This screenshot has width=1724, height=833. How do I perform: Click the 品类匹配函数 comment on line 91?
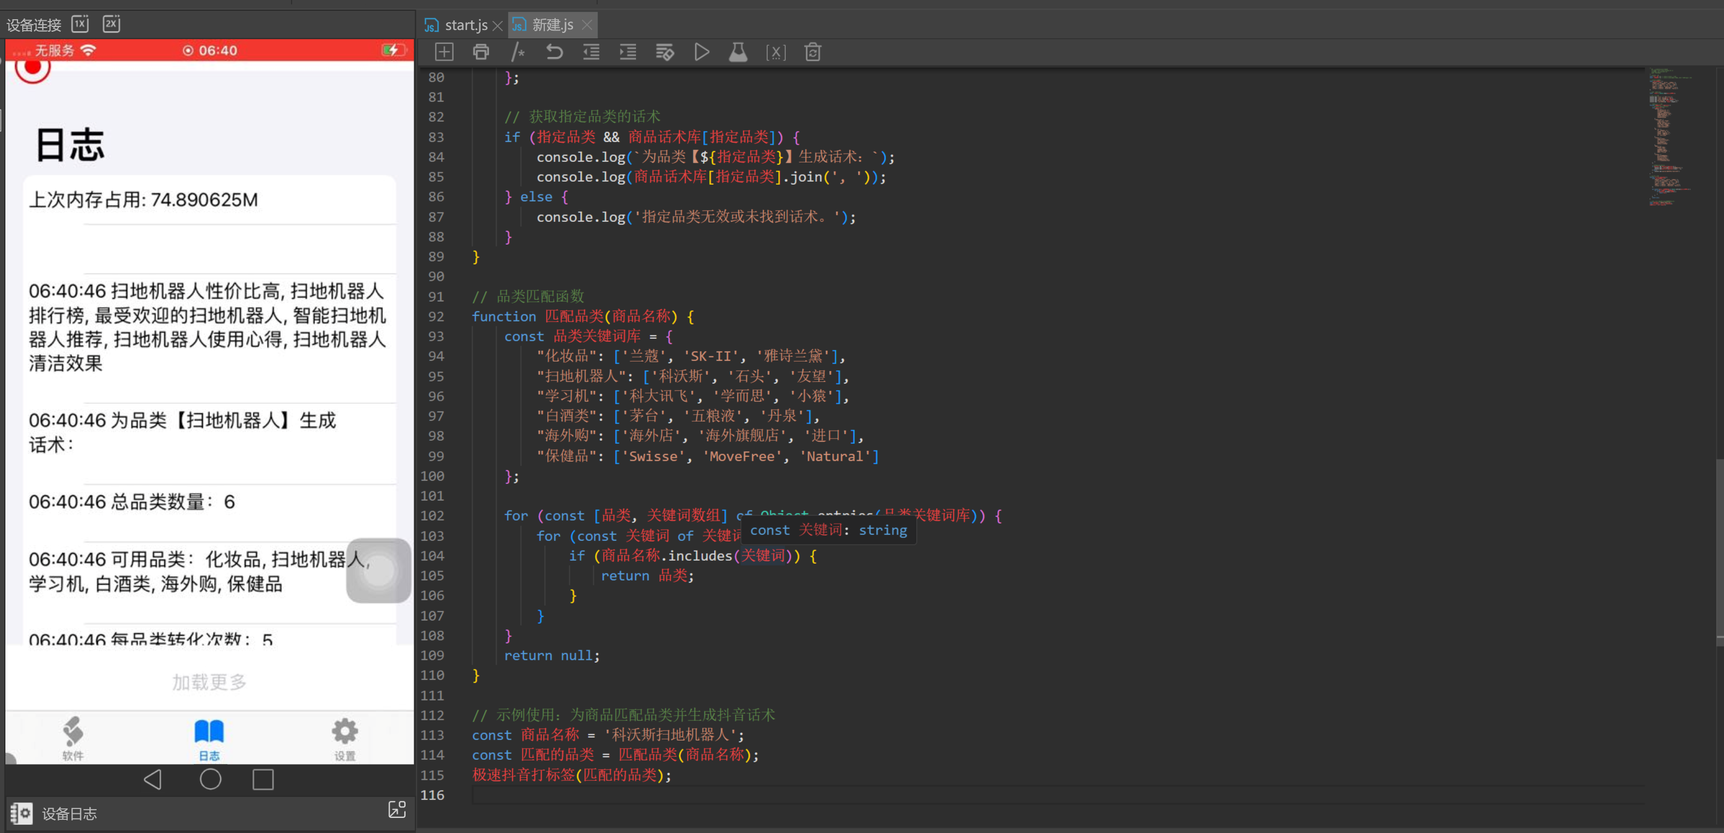point(528,296)
